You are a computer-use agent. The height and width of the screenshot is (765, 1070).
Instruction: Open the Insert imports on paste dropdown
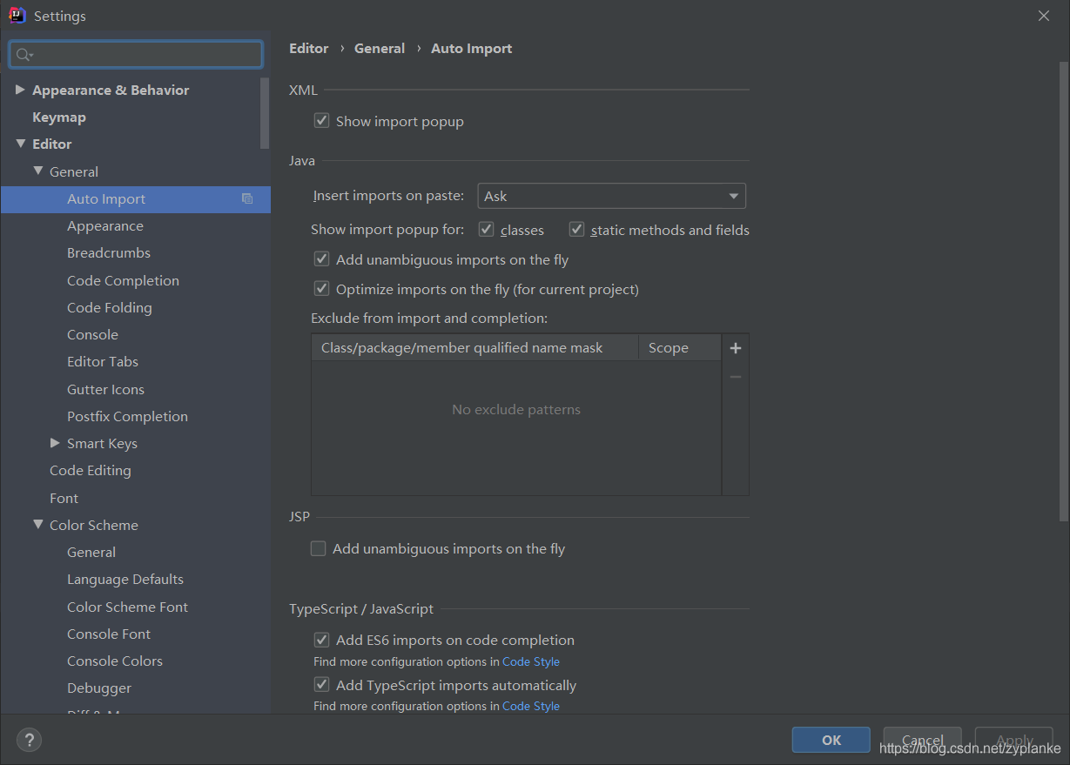click(734, 196)
